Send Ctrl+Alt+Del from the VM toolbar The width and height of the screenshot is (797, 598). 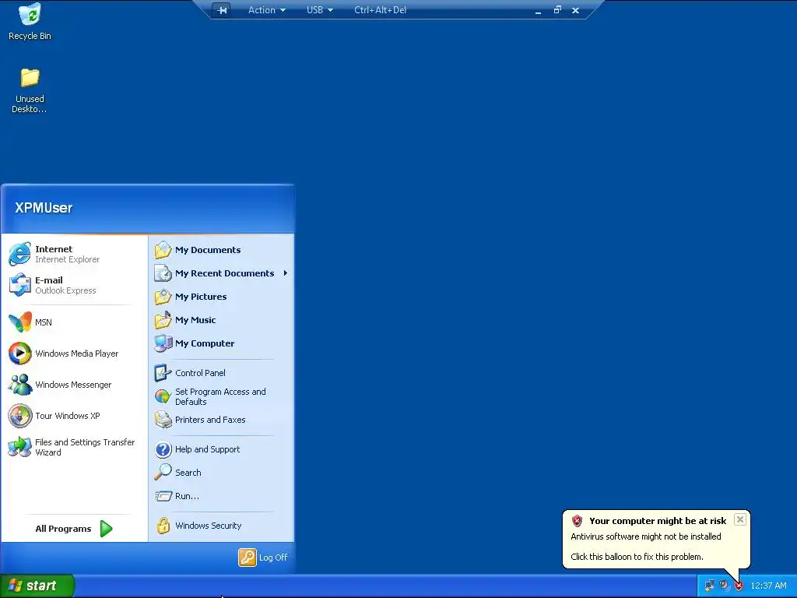380,10
